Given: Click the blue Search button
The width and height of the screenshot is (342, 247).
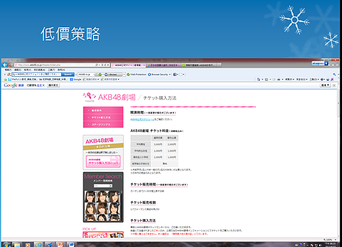Looking at the screenshot, I should pos(68,75).
